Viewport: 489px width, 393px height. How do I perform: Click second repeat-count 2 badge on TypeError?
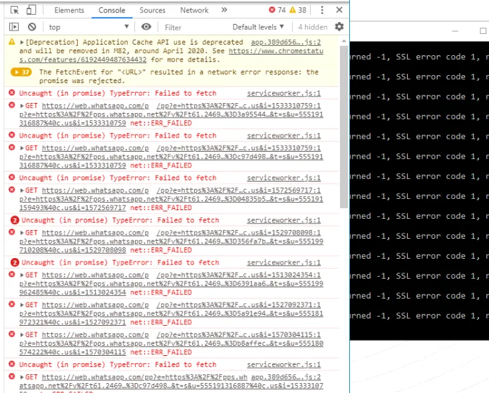pos(15,263)
